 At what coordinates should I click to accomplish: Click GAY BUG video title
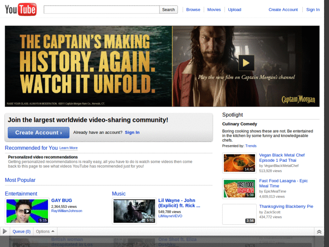coord(62,200)
